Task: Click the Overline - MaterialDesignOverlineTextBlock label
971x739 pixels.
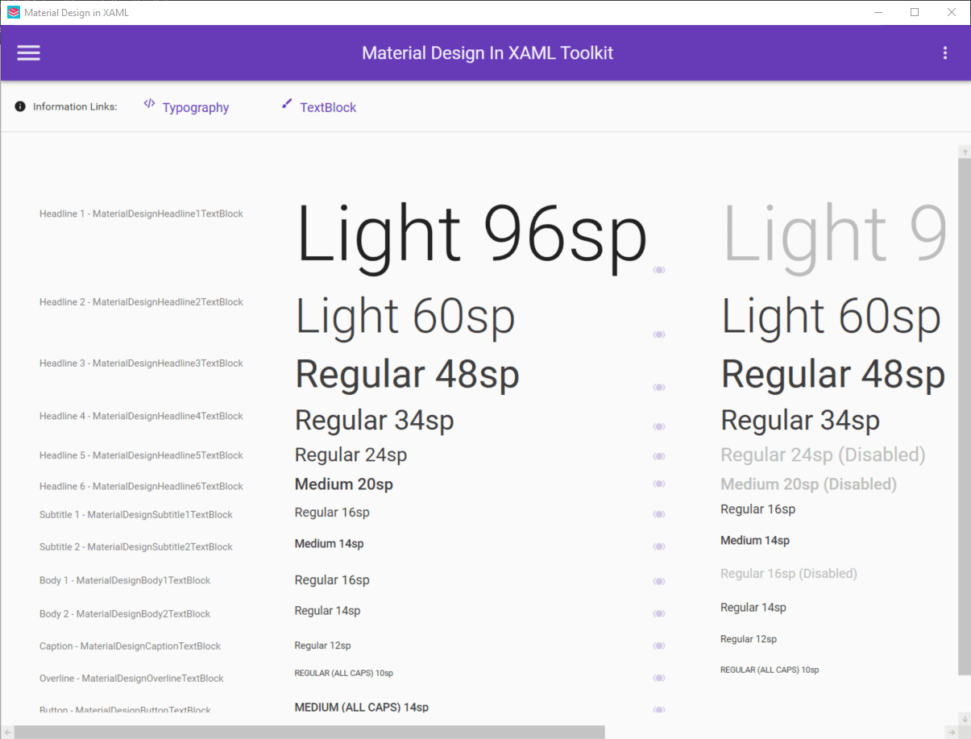Action: click(131, 678)
